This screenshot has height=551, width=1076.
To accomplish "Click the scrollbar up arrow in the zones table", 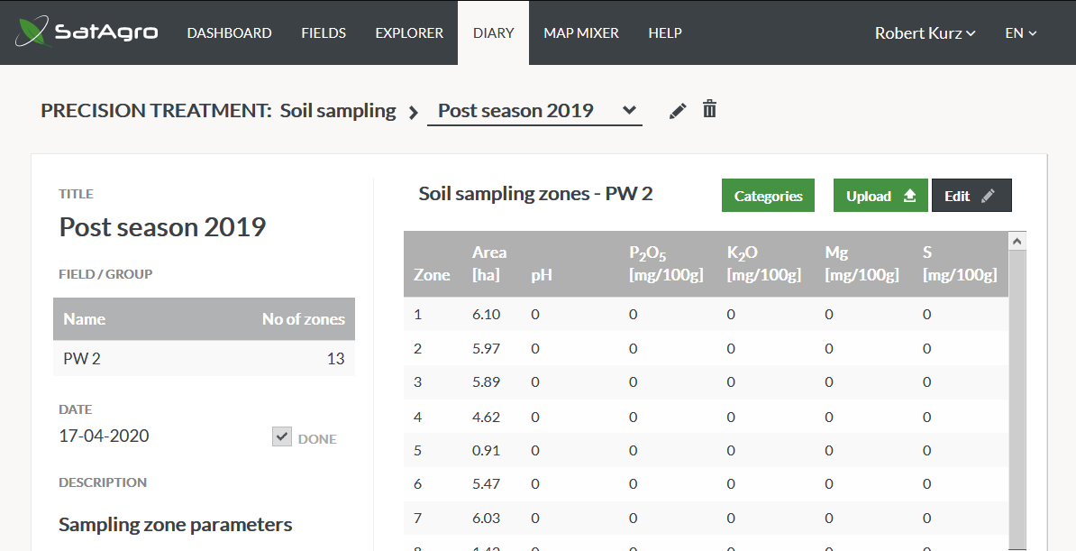I will [x=1017, y=241].
